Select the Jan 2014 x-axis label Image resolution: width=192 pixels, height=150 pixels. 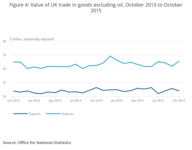coord(34,101)
